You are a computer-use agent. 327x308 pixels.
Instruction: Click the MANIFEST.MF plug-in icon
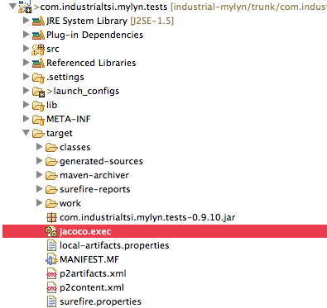[x=51, y=259]
